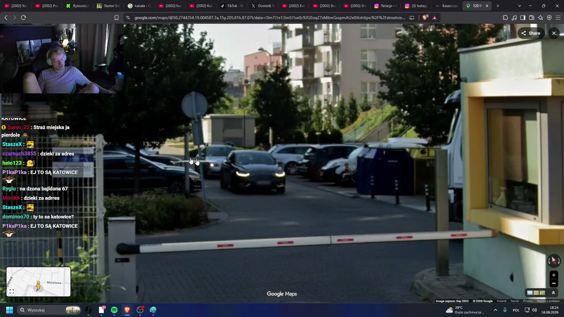Reset the view with the compass

pyautogui.click(x=554, y=261)
